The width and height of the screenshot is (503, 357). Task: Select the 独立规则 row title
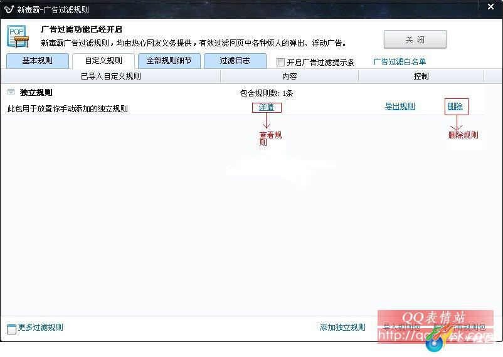[x=36, y=93]
